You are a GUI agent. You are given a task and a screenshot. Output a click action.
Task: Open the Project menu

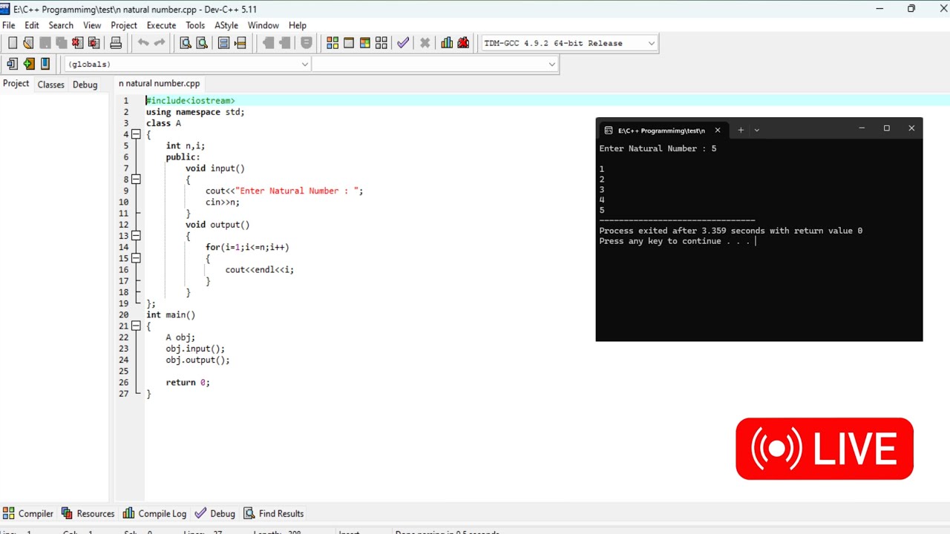(124, 25)
